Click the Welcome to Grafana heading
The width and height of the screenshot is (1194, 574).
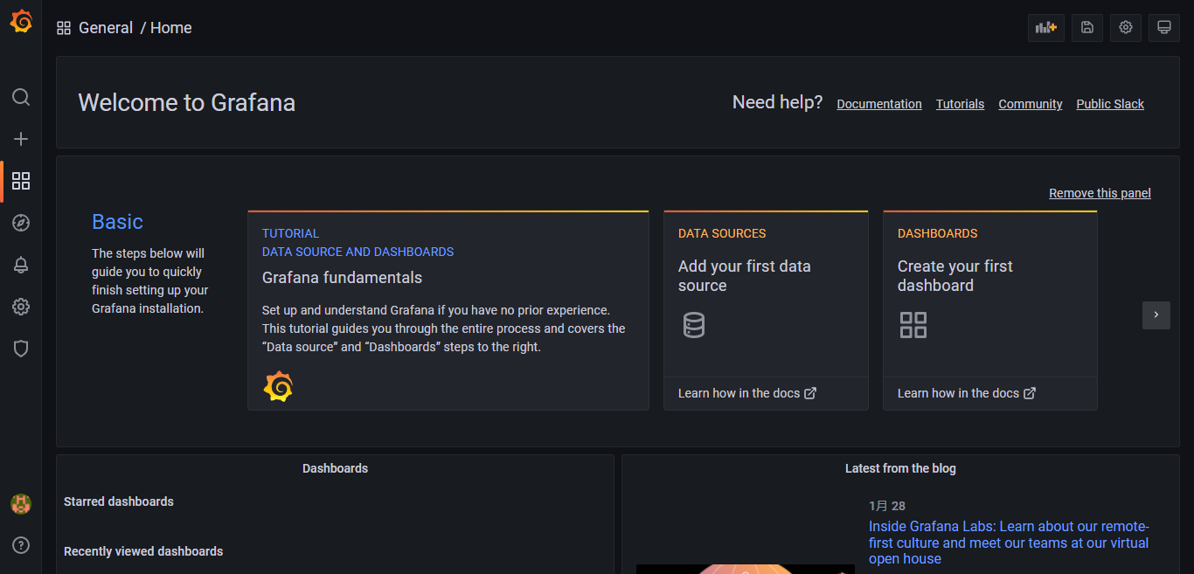coord(187,103)
